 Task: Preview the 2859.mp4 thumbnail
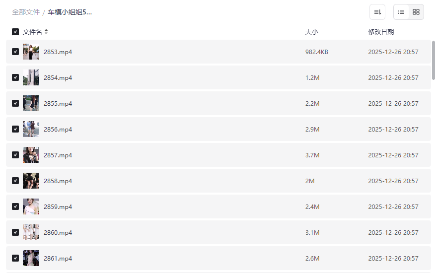point(31,206)
